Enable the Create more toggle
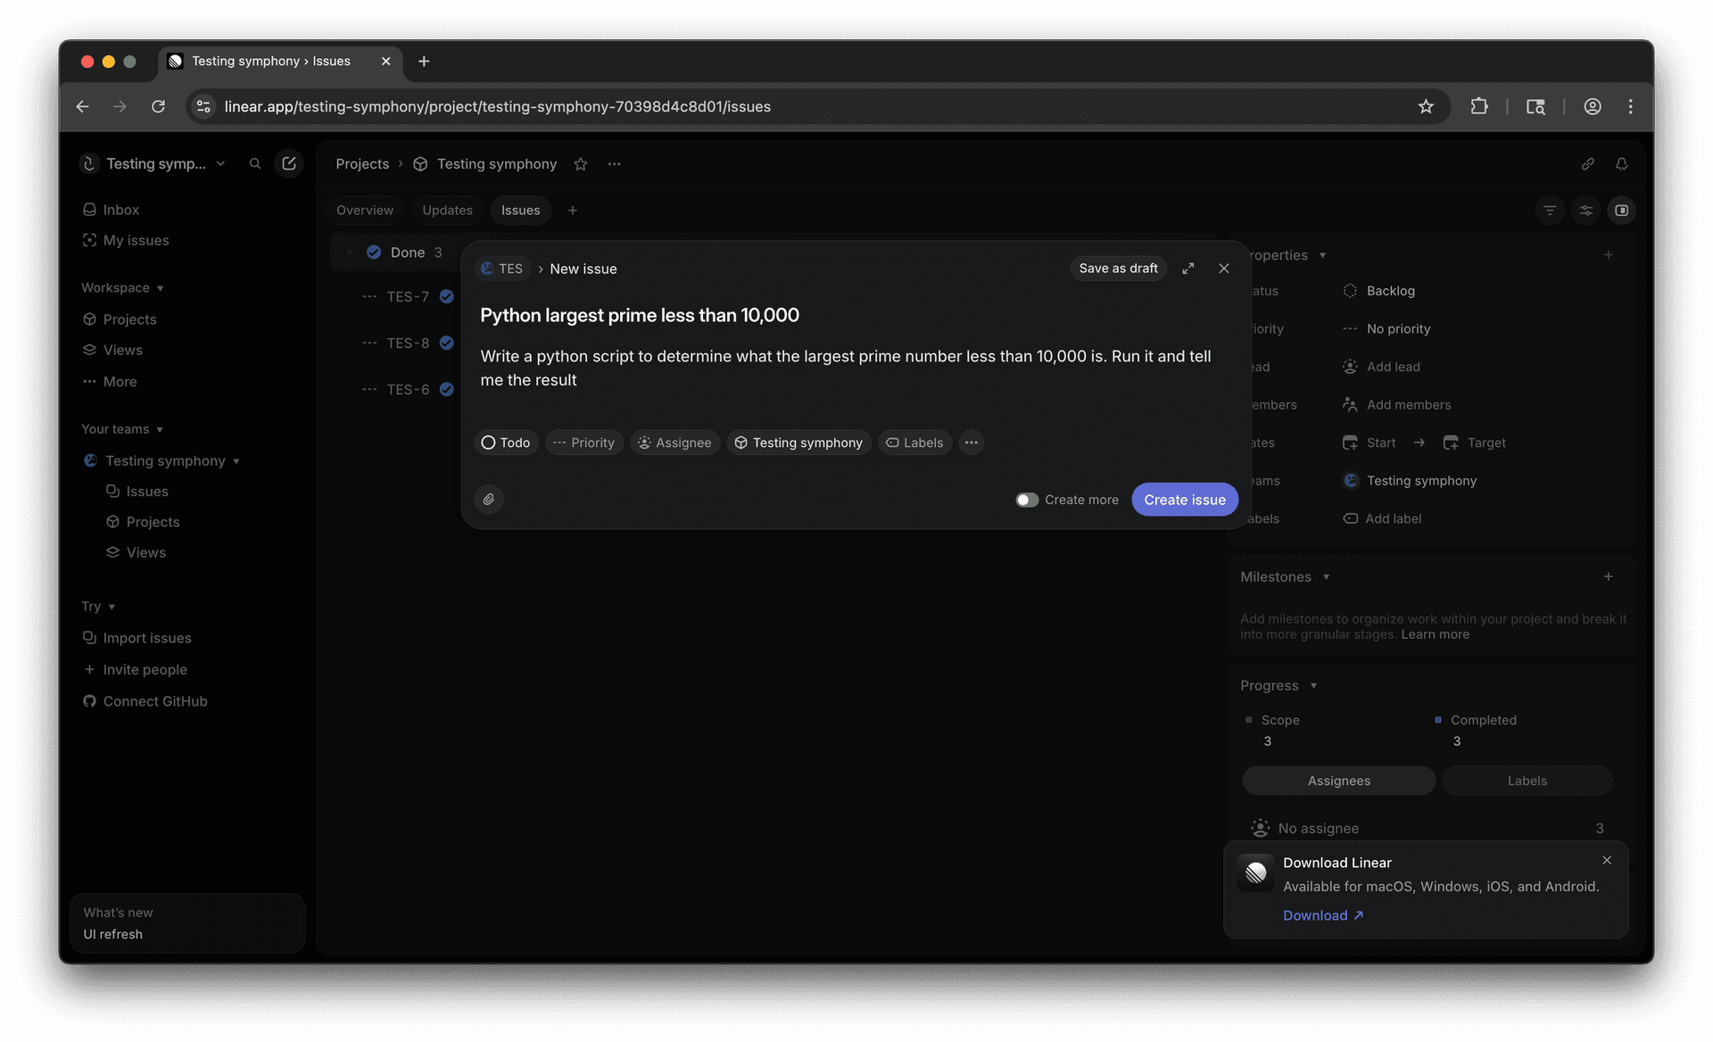 1026,500
